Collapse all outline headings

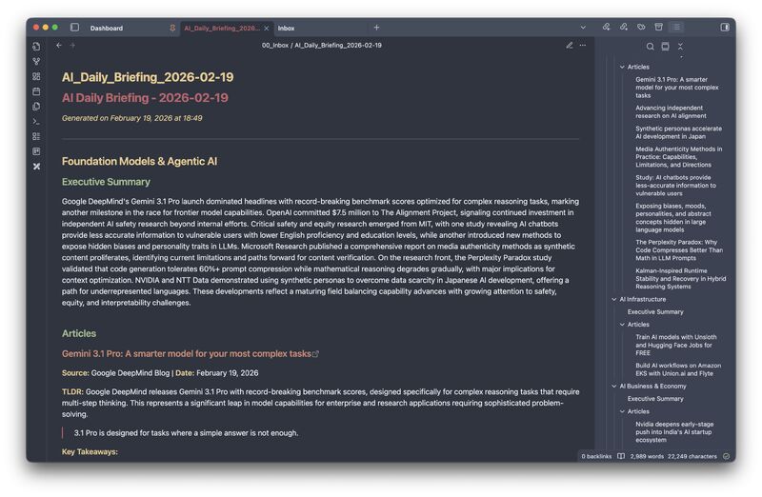pyautogui.click(x=680, y=47)
